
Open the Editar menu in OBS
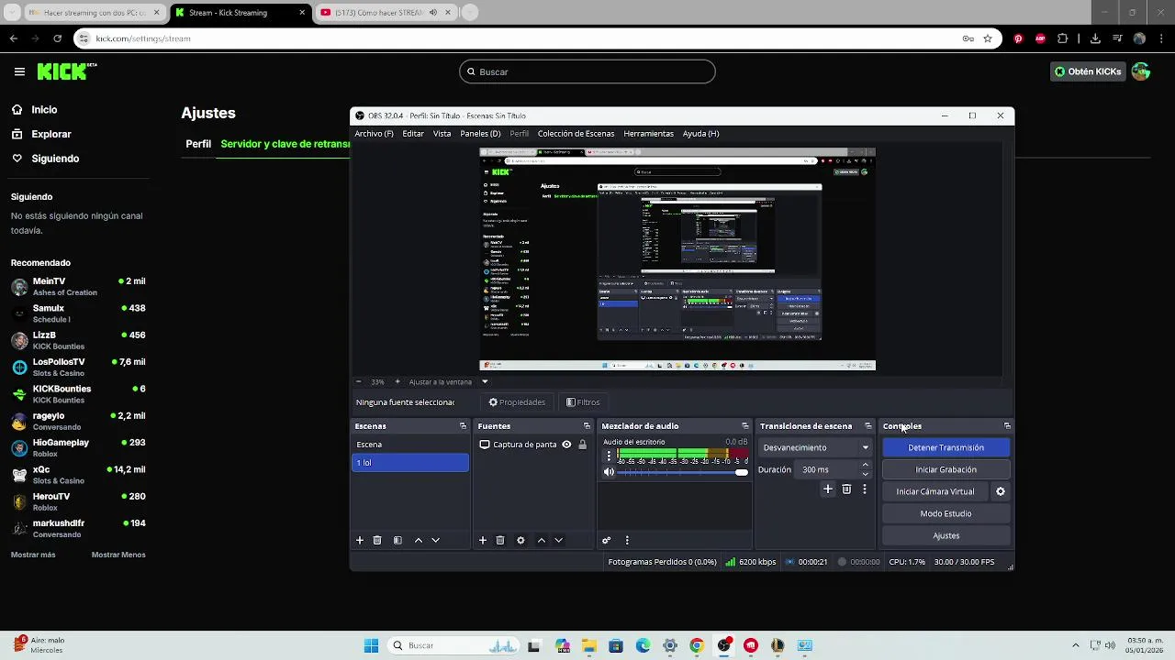pyautogui.click(x=413, y=134)
